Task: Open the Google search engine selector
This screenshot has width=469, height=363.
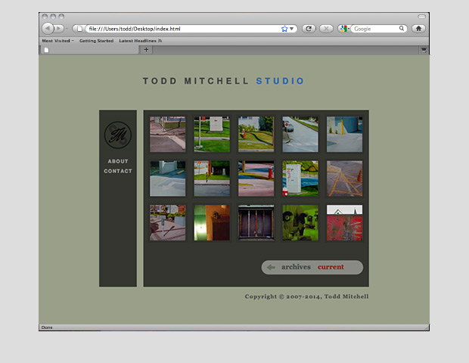Action: (x=344, y=29)
